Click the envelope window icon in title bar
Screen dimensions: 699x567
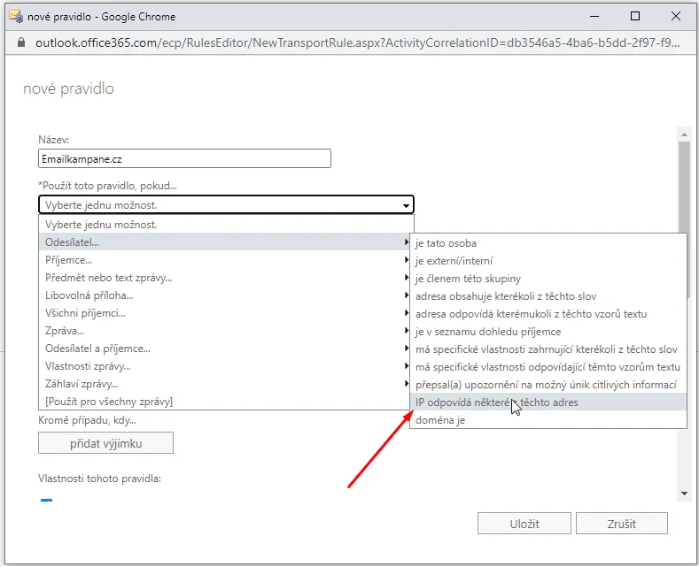click(16, 17)
